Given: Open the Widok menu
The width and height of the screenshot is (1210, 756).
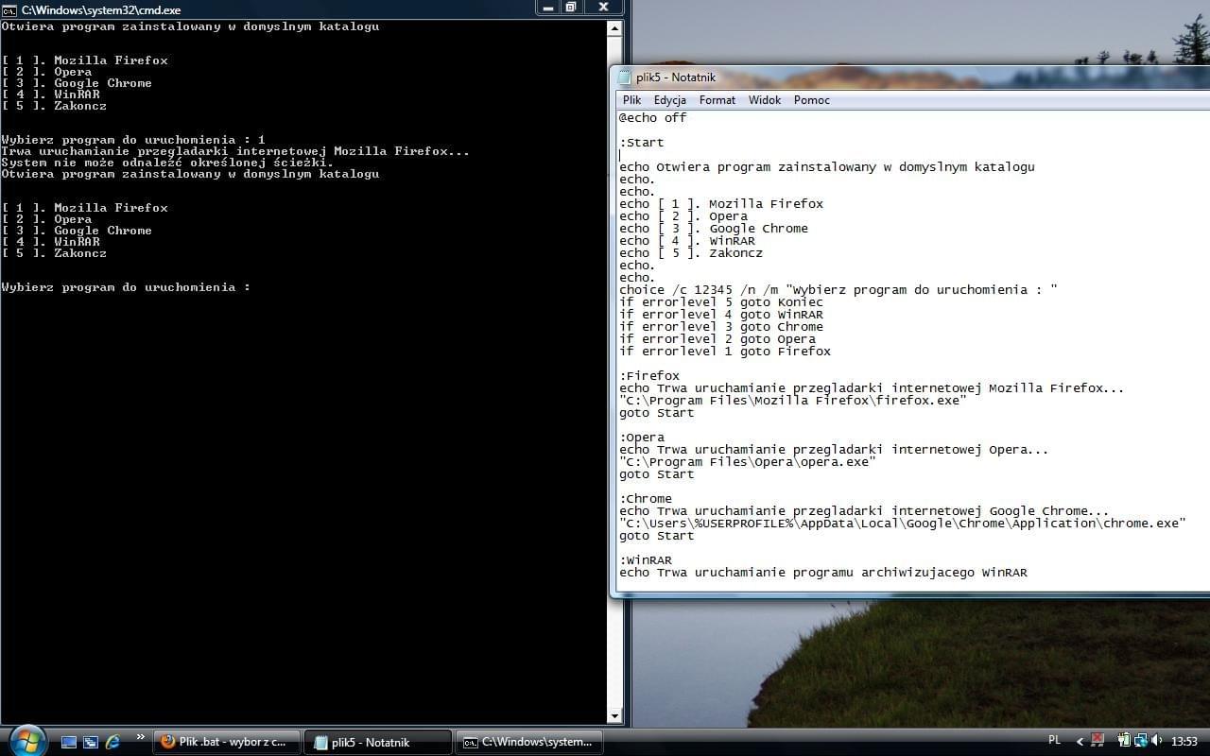Looking at the screenshot, I should coord(765,100).
